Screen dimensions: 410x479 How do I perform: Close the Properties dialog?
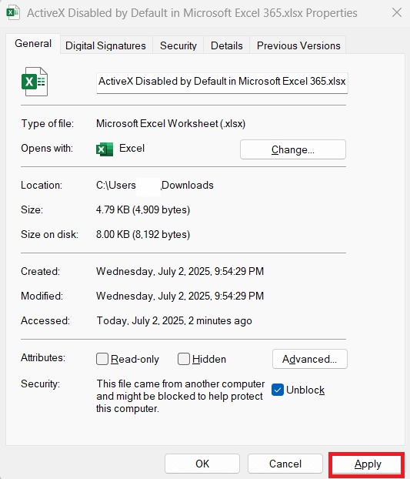pos(397,12)
